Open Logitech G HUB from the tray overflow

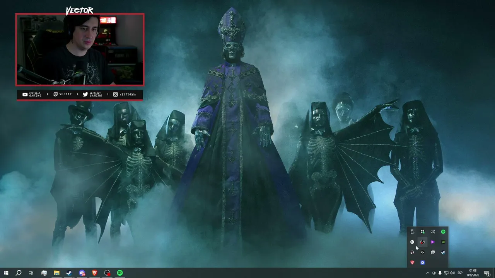422,253
